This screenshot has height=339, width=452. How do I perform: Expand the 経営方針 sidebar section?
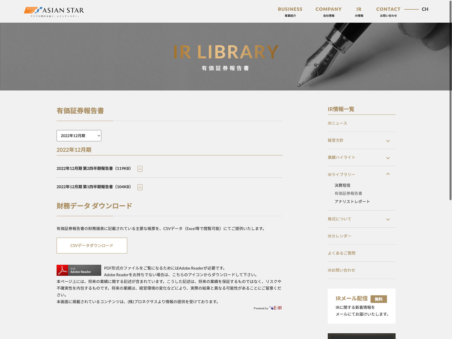(x=388, y=141)
